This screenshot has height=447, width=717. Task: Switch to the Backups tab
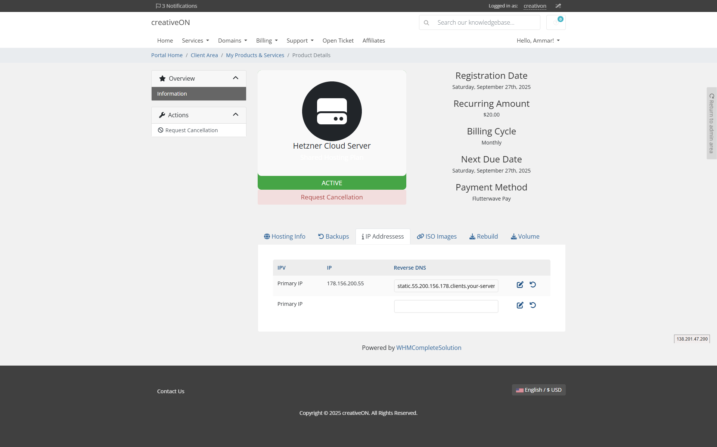pos(333,236)
